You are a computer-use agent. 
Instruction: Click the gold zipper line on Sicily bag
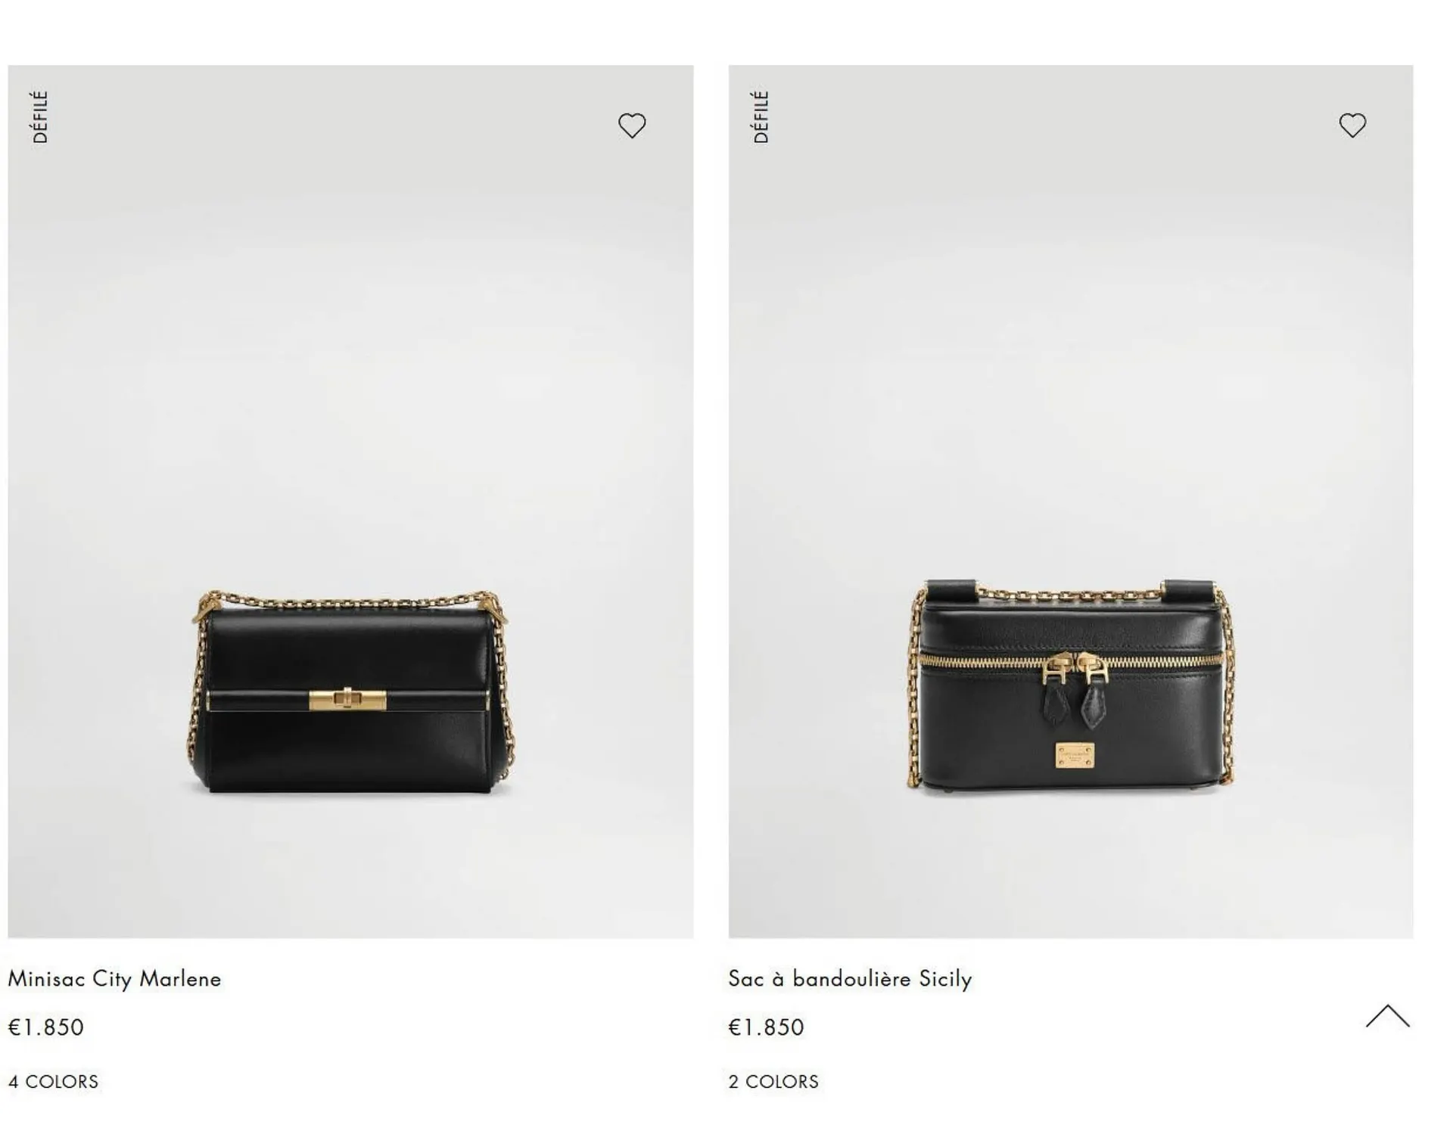tap(1071, 660)
